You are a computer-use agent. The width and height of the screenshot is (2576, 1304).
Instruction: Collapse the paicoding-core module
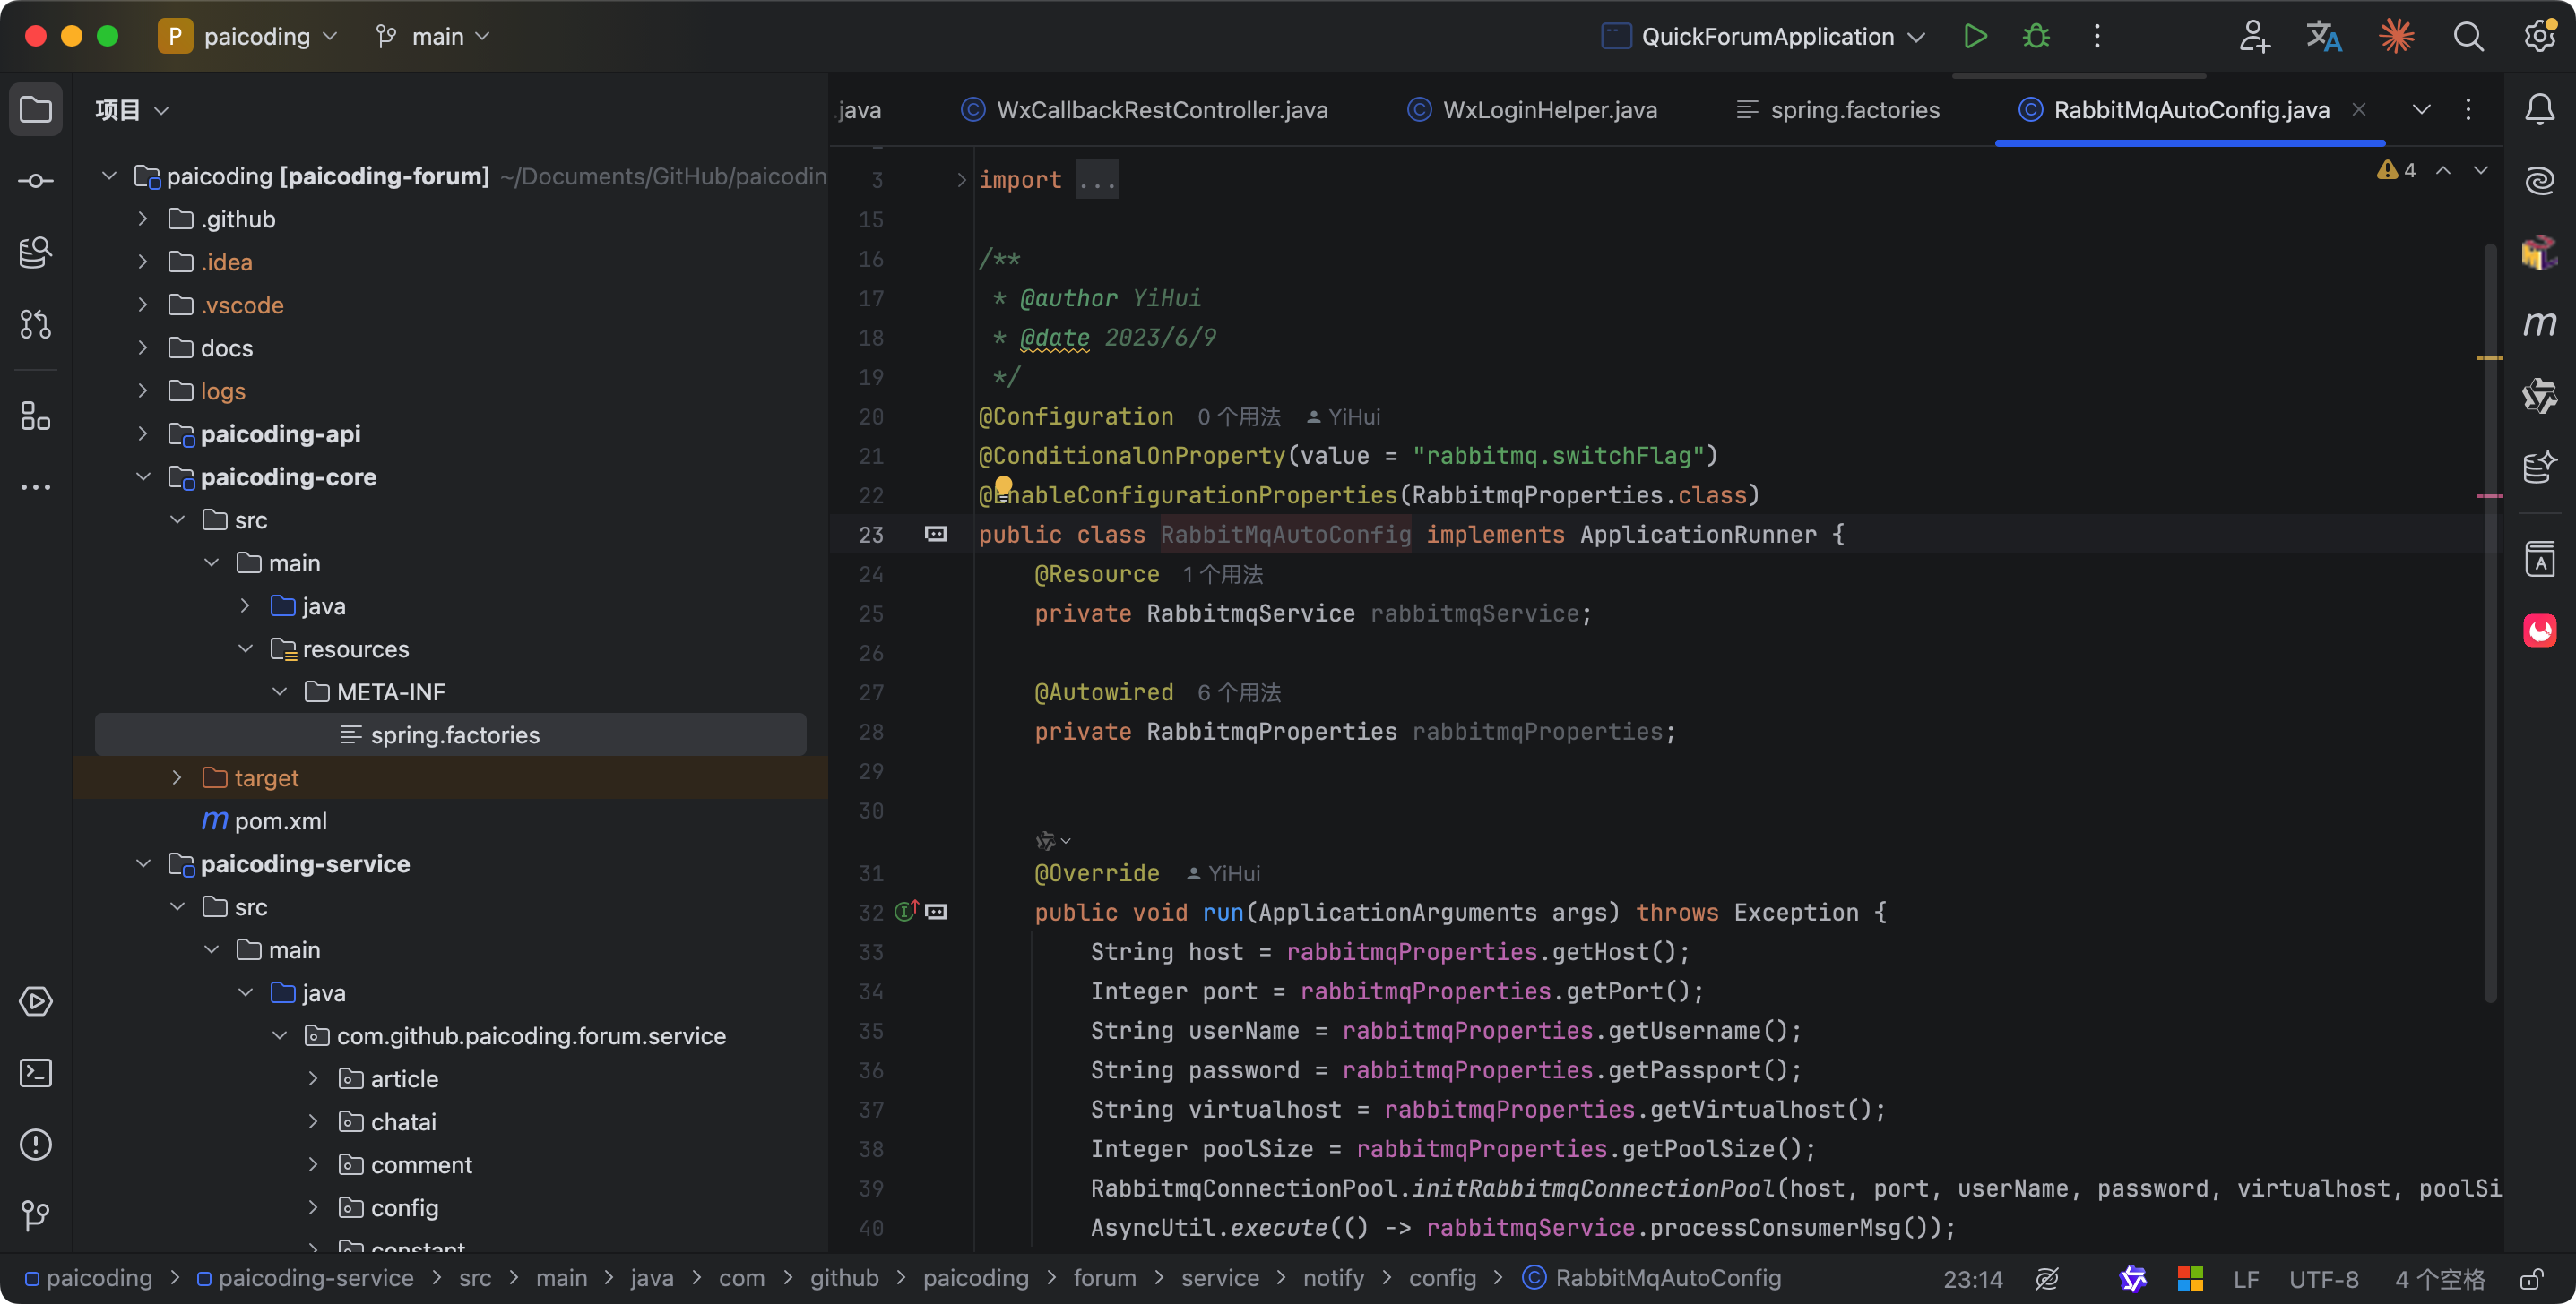(x=143, y=476)
